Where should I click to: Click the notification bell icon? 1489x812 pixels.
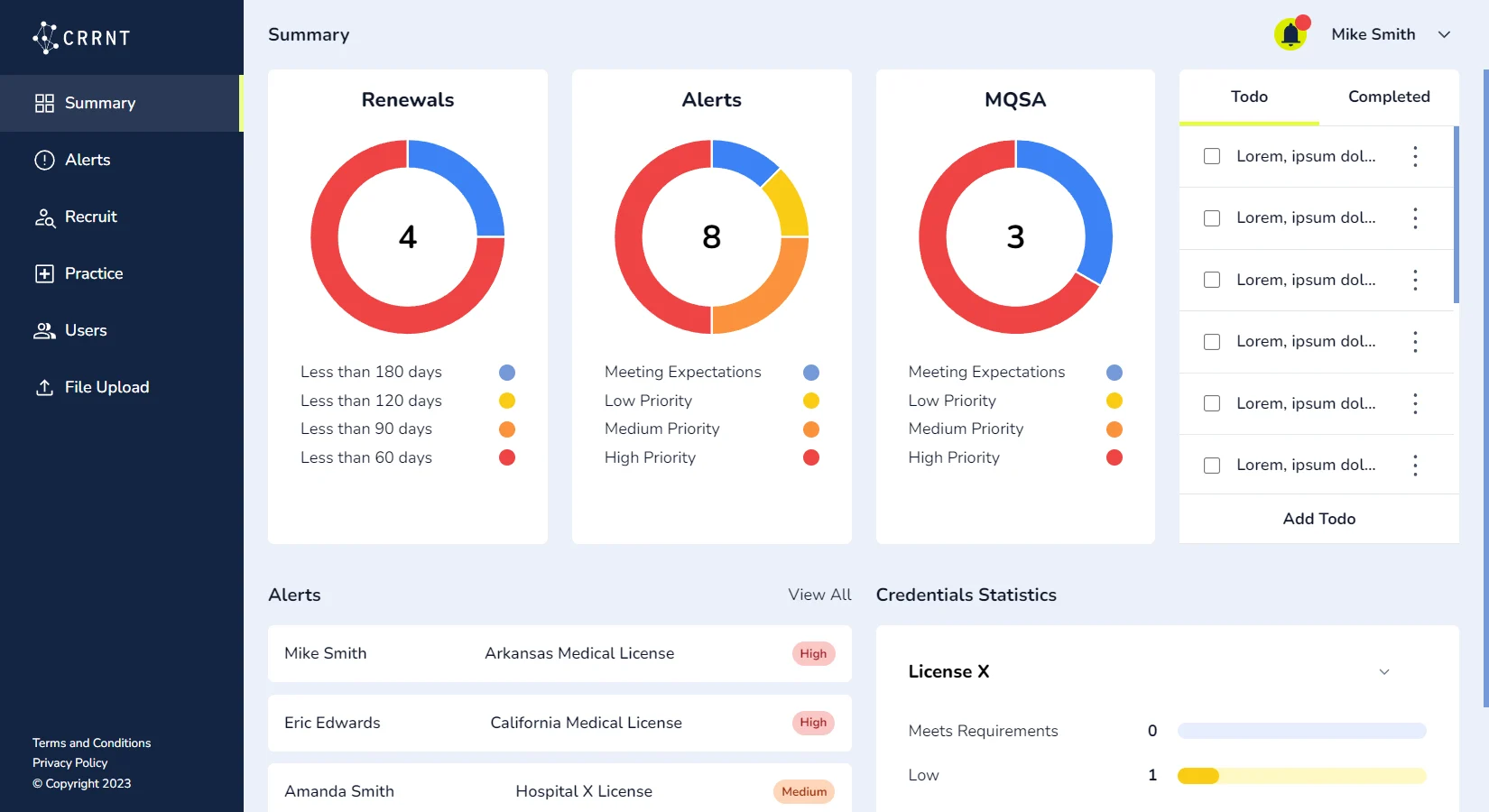coord(1290,35)
